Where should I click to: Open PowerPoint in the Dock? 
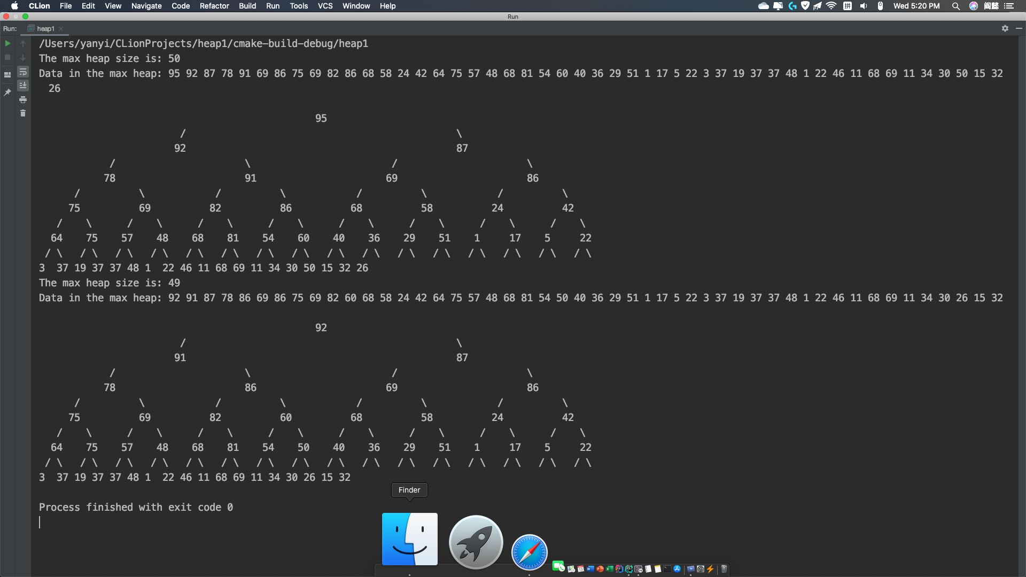(x=600, y=569)
